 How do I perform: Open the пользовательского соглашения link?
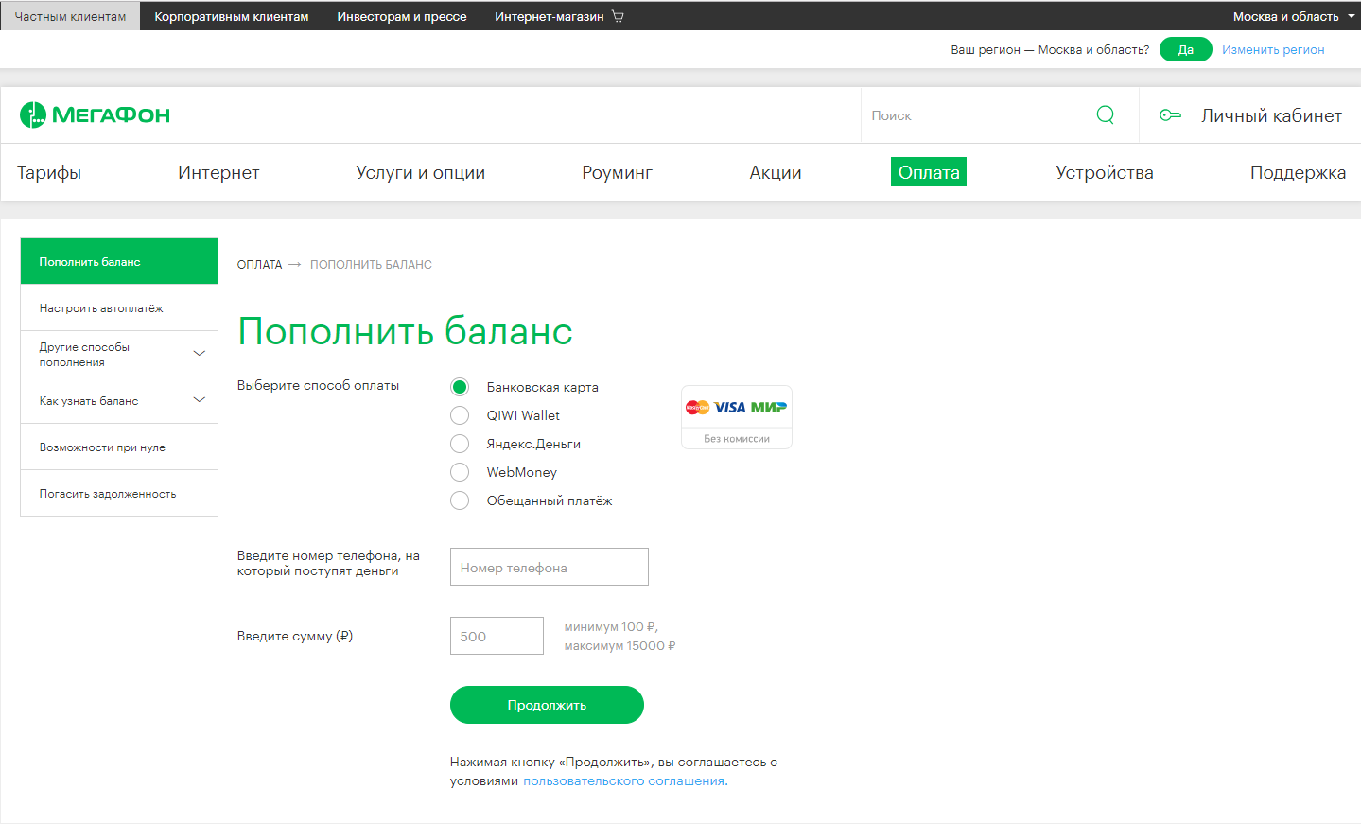(x=624, y=780)
